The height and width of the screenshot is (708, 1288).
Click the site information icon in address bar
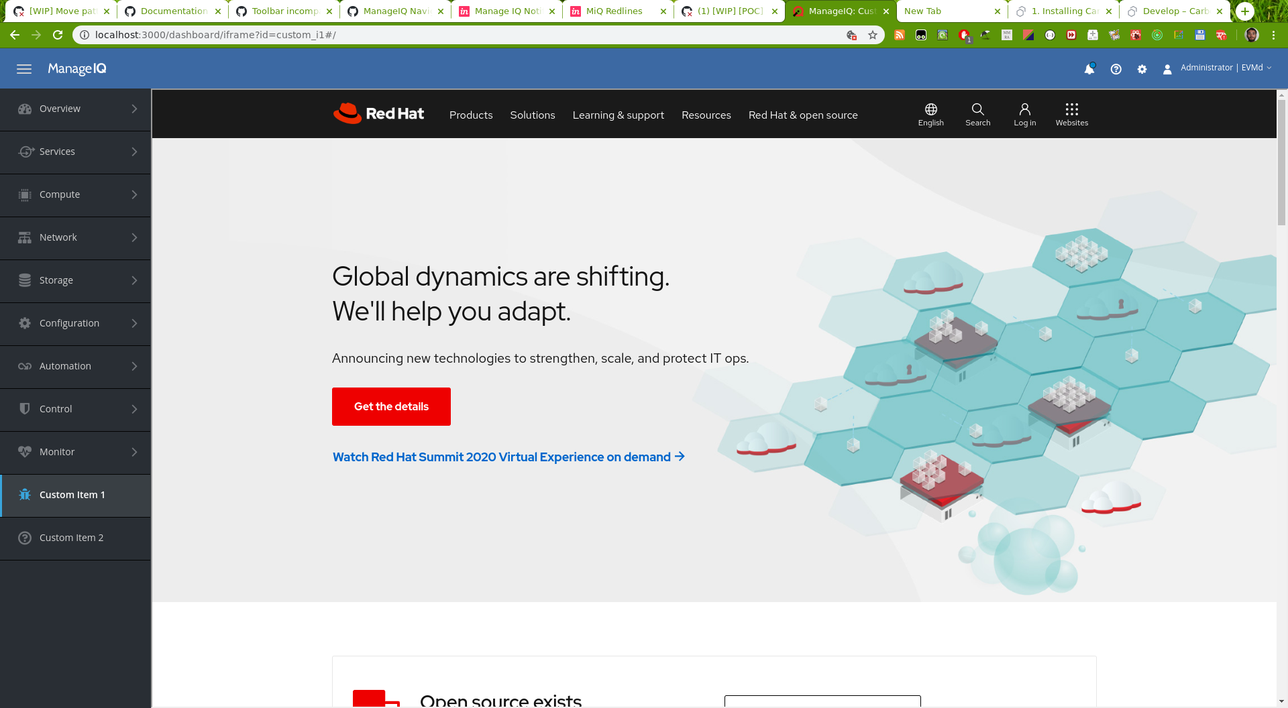tap(85, 35)
